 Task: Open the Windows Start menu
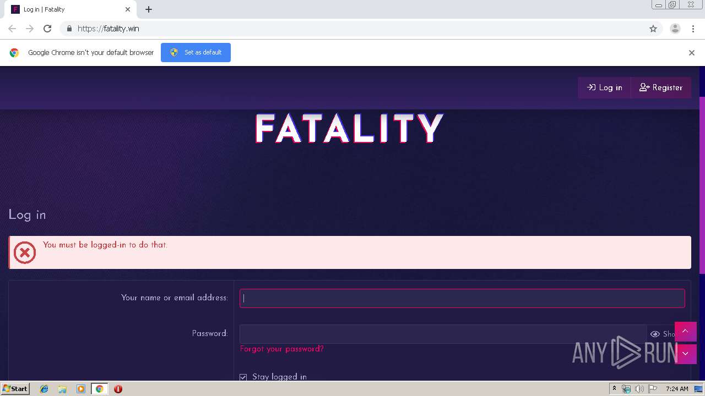coord(15,388)
